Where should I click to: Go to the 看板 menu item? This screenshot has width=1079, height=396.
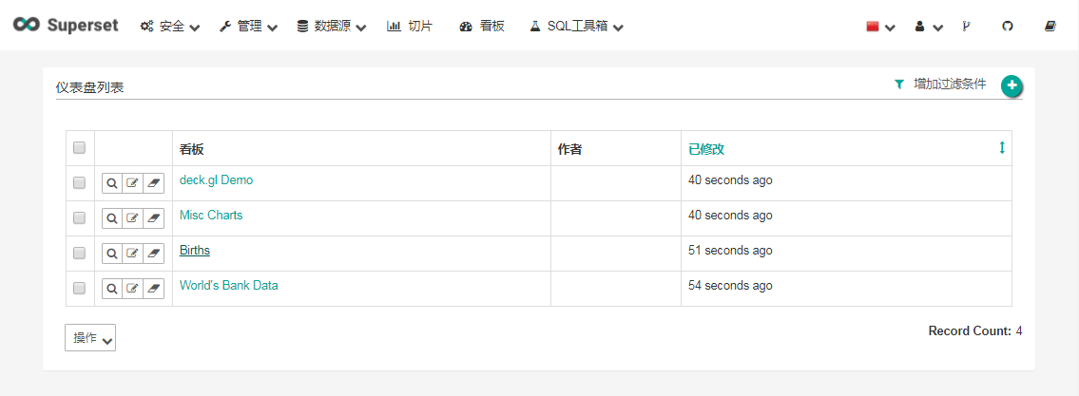pos(482,27)
